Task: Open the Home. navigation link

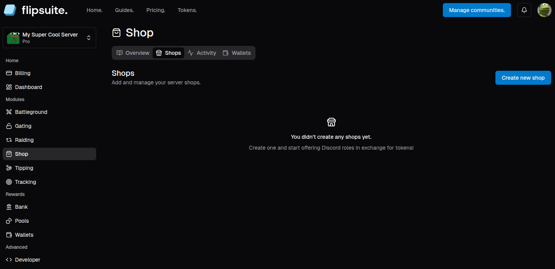Action: pyautogui.click(x=95, y=10)
